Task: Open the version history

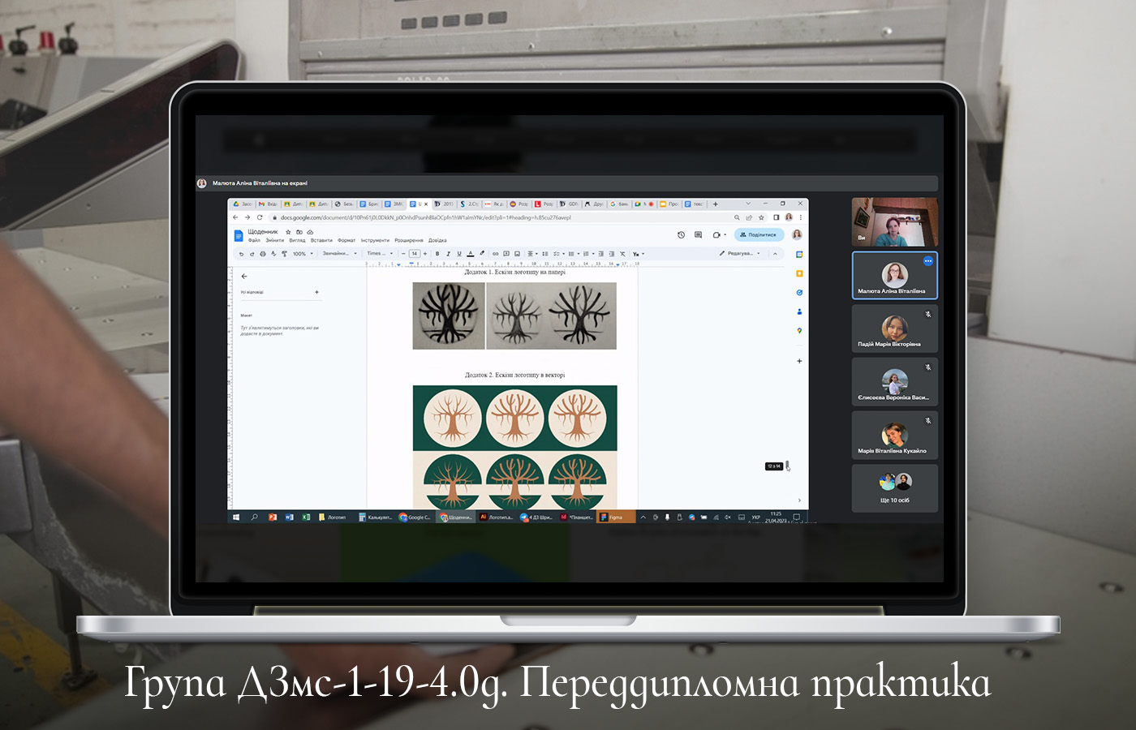Action: tap(681, 234)
